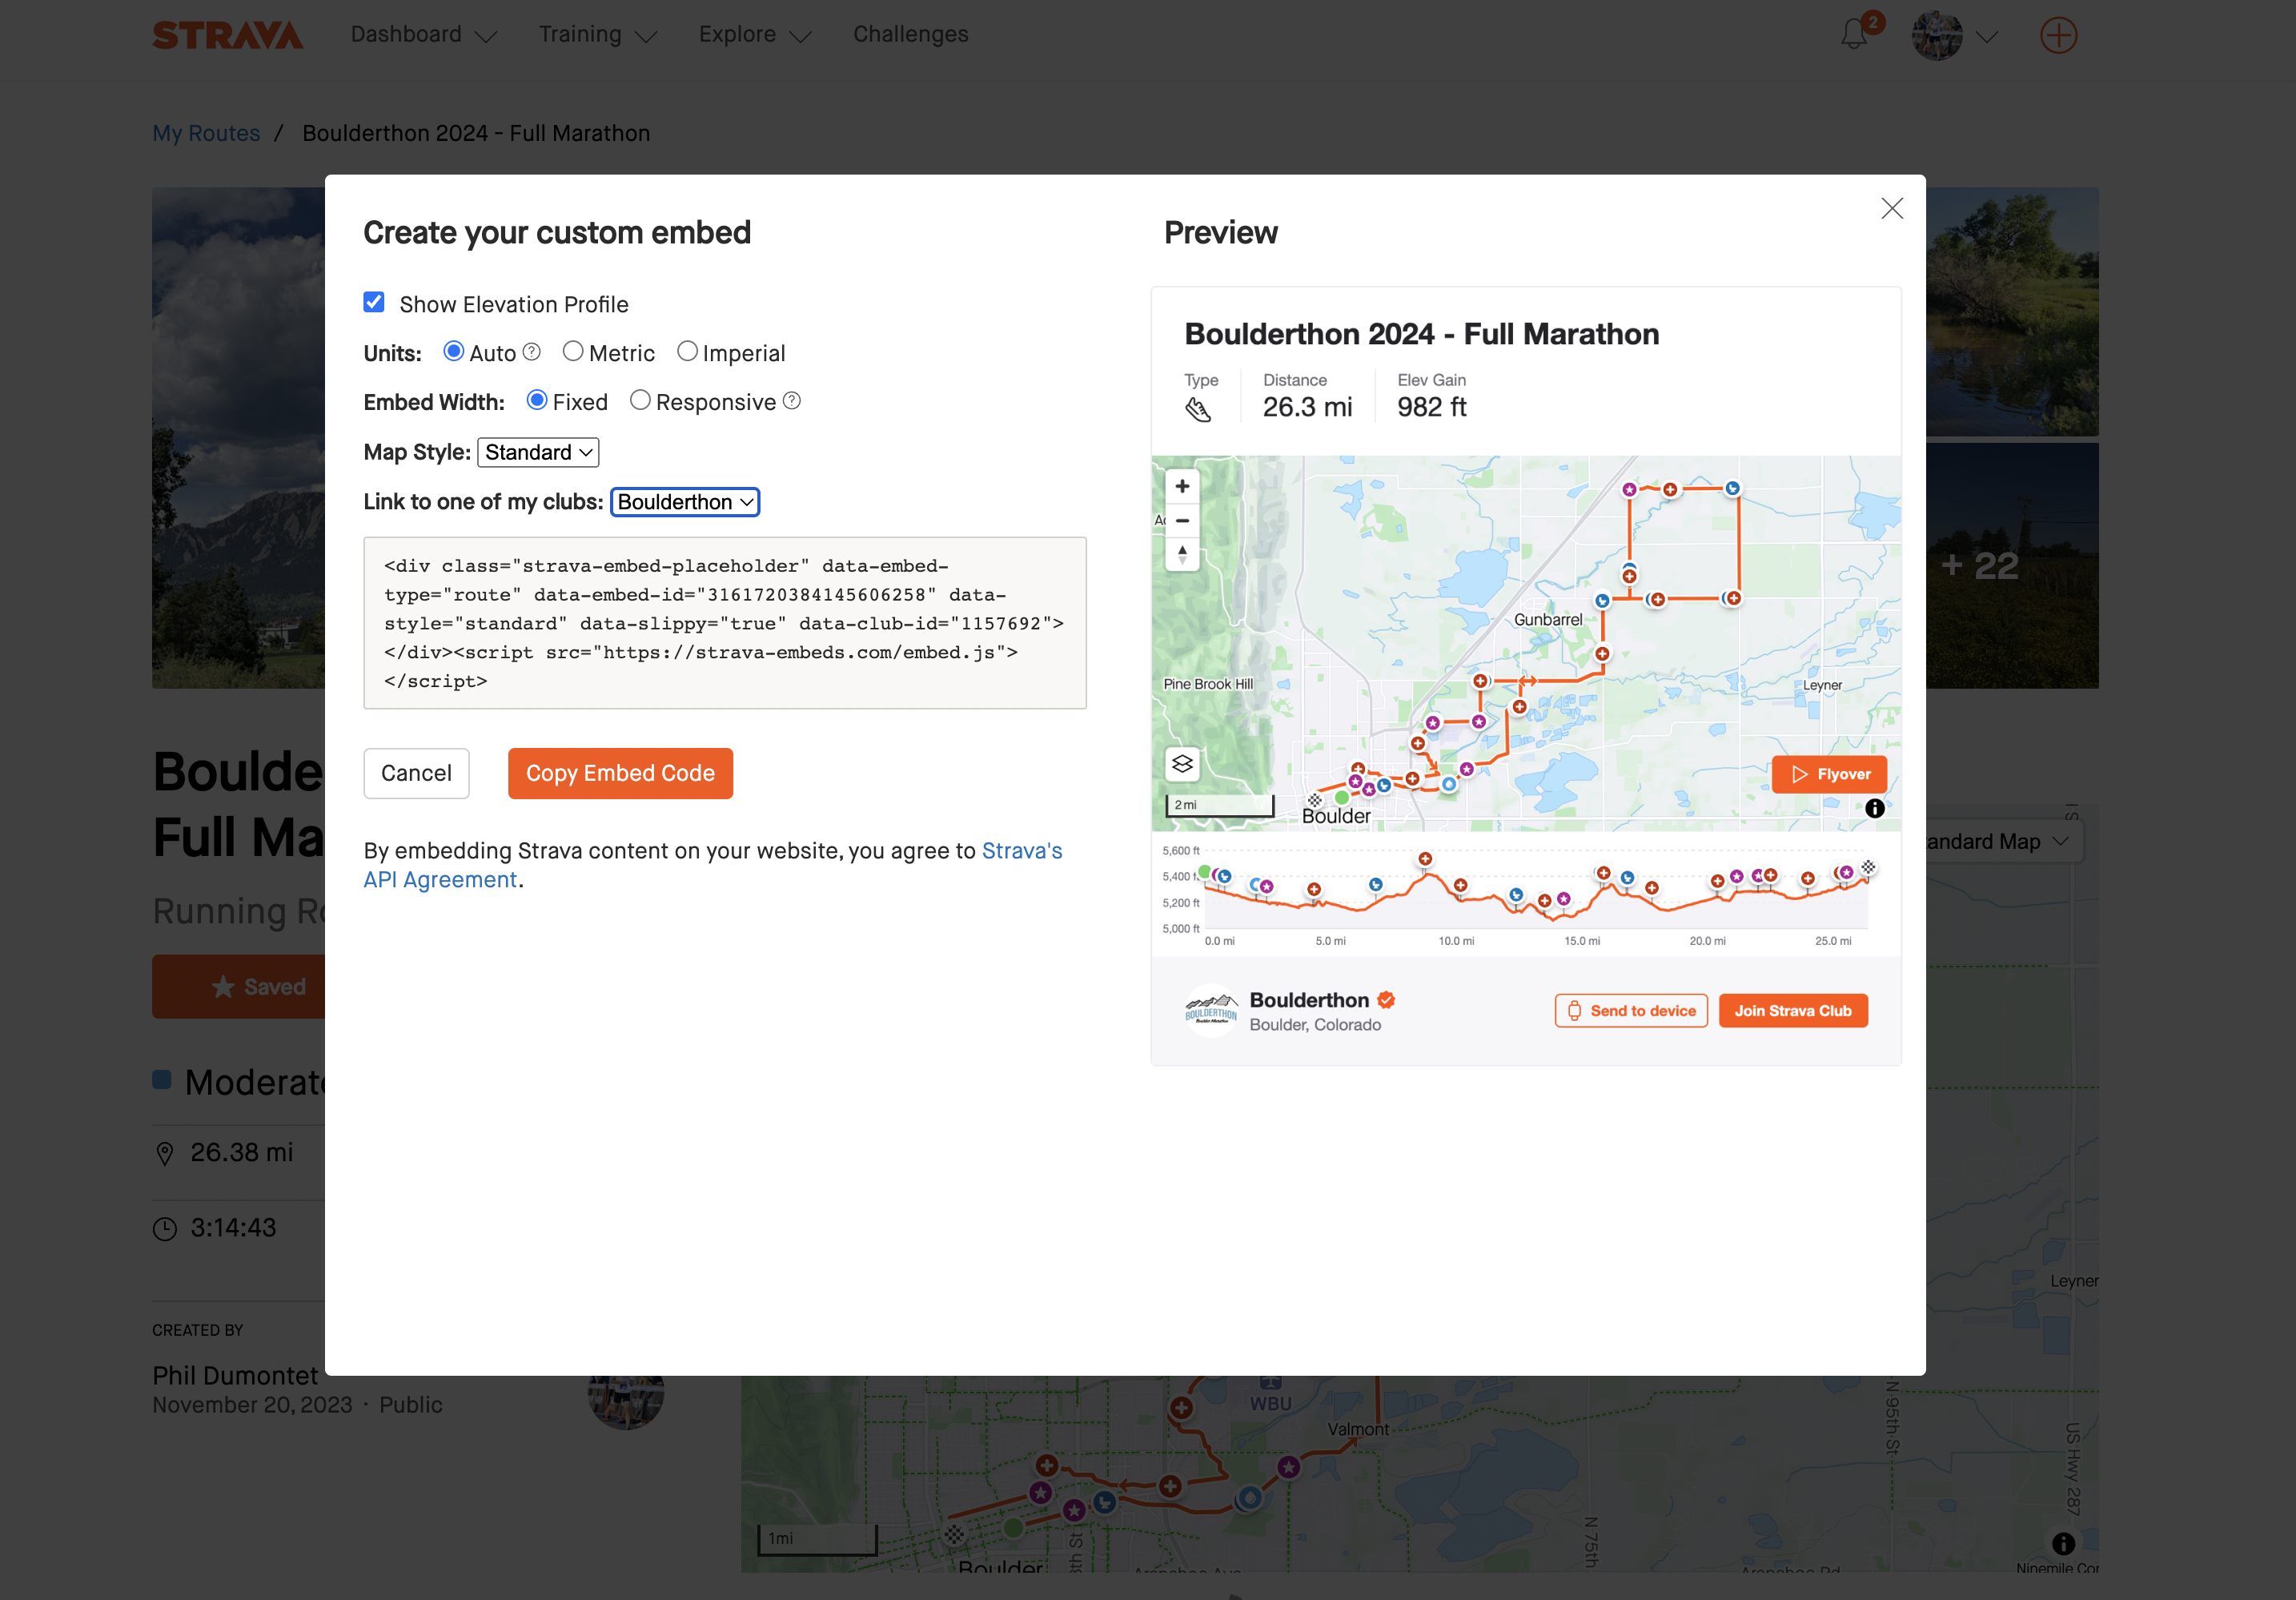The width and height of the screenshot is (2296, 1600).
Task: Open the notifications bell
Action: pyautogui.click(x=1854, y=35)
